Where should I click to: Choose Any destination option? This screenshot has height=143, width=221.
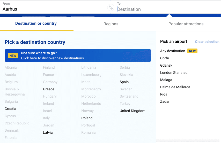tap(173, 51)
